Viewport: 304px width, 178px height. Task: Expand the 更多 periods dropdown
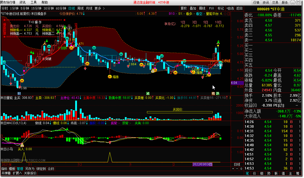(x=98, y=8)
